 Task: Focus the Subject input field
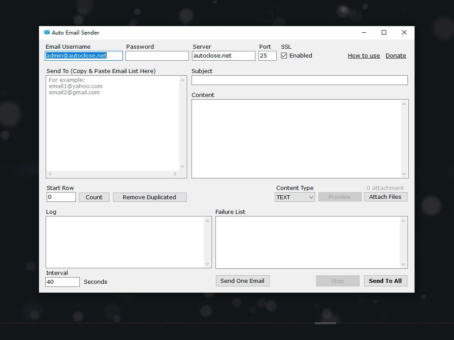(x=300, y=81)
